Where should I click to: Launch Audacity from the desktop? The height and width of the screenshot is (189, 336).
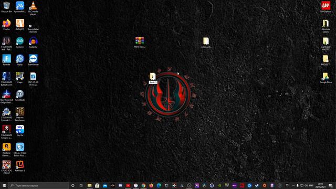33,42
